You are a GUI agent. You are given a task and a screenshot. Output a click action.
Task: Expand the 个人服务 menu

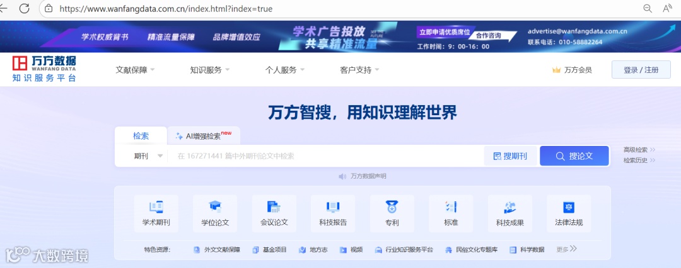(x=285, y=70)
